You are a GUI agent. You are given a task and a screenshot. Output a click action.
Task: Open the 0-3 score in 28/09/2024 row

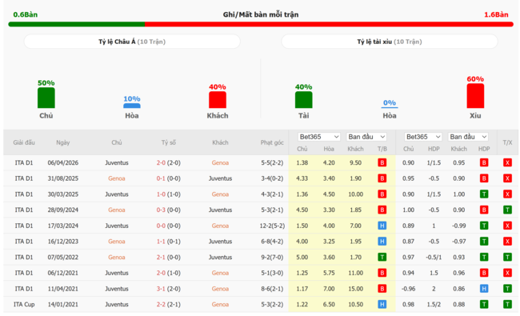[x=161, y=210]
